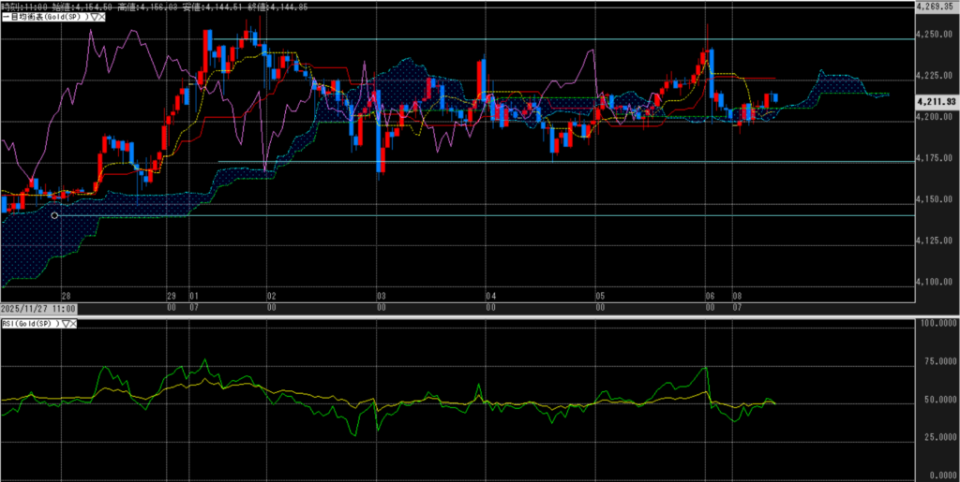Viewport: 960px width, 482px height.
Task: Remove the RSI panel with its X icon
Action: [x=74, y=323]
